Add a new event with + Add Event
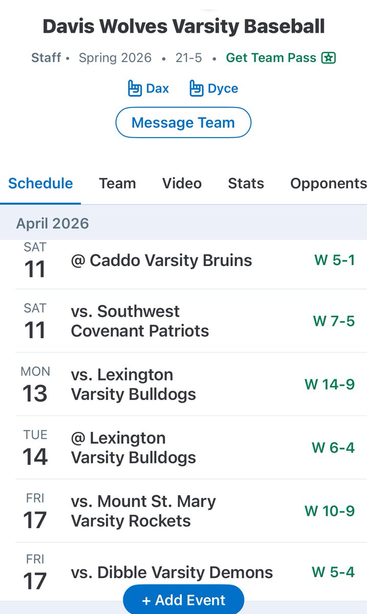Screen dimensions: 367x614 point(184,600)
